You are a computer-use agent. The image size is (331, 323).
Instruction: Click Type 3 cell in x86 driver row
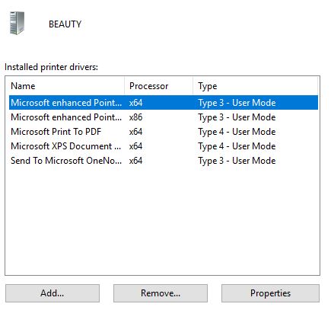pyautogui.click(x=237, y=117)
